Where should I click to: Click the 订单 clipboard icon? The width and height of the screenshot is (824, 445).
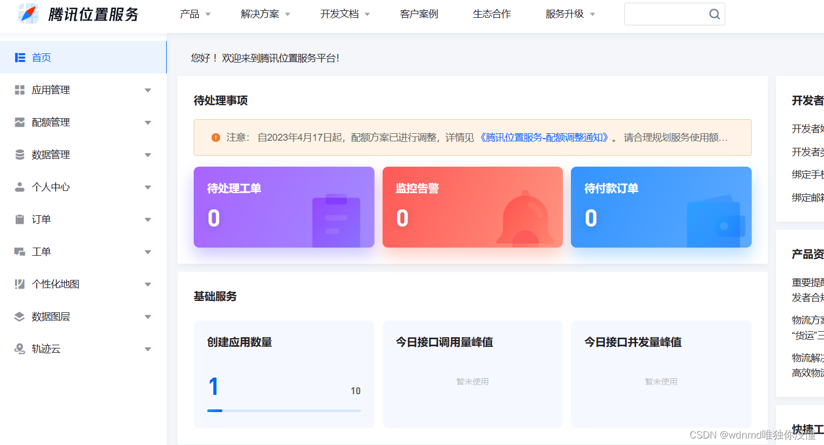click(x=20, y=220)
